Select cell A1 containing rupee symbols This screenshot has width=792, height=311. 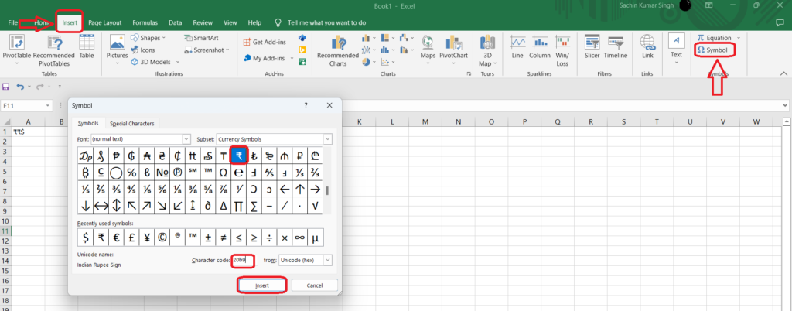point(29,132)
